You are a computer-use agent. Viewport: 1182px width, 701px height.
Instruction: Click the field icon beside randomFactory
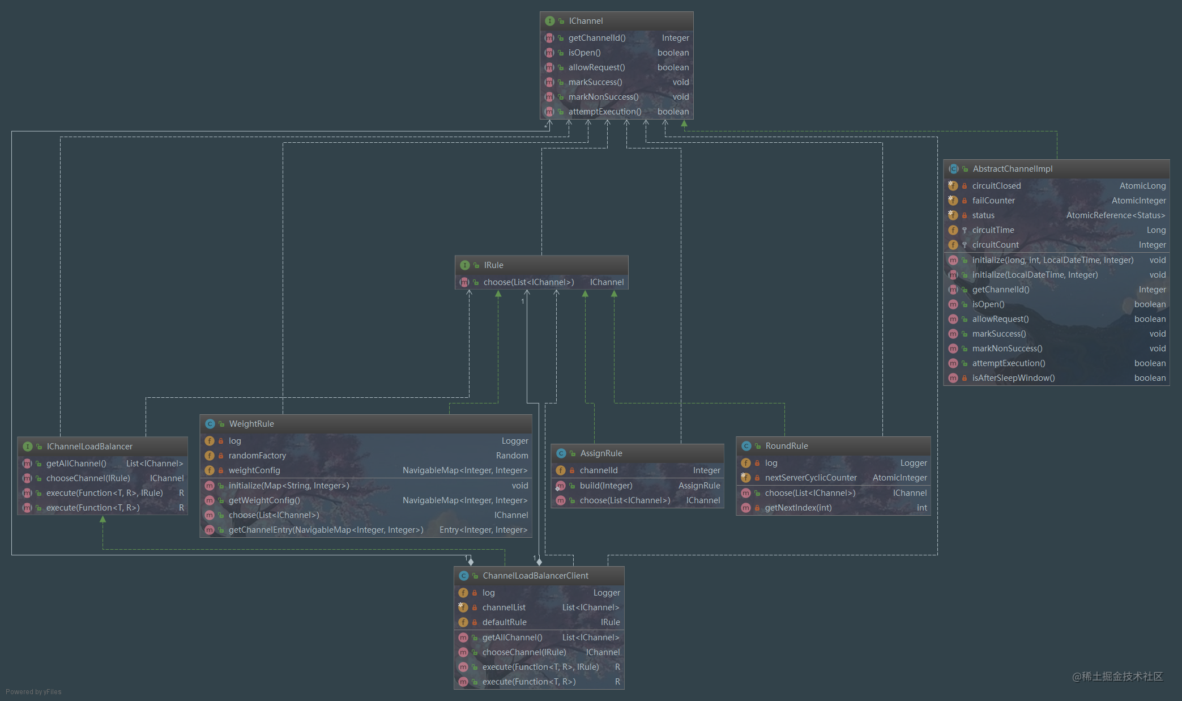(210, 456)
